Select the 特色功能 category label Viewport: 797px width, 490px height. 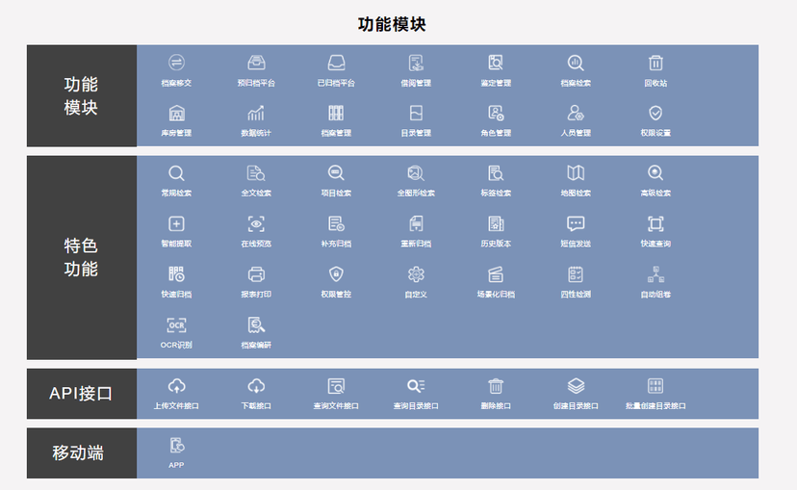coord(81,257)
